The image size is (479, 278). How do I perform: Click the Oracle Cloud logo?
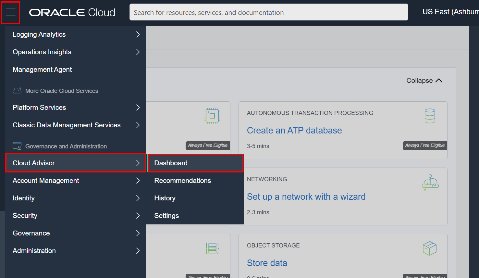point(72,12)
